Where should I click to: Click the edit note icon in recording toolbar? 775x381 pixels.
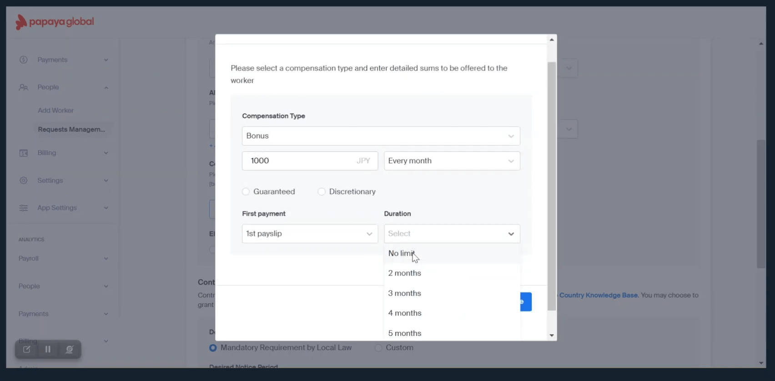[x=27, y=349]
